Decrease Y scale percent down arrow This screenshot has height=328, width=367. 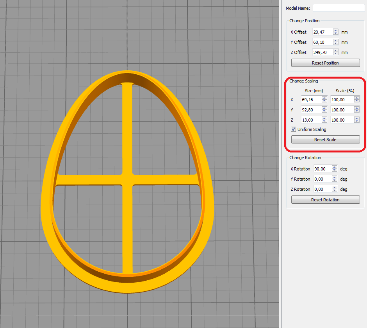pyautogui.click(x=357, y=111)
